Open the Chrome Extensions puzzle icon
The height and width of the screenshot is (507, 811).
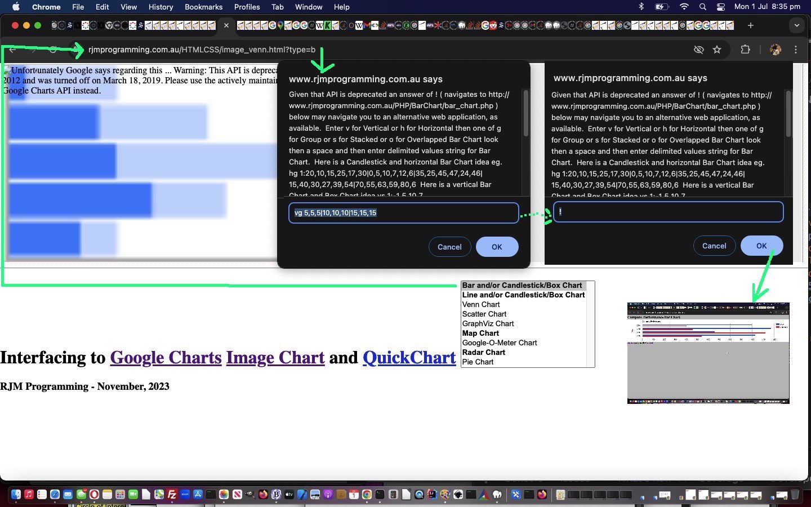click(x=745, y=50)
